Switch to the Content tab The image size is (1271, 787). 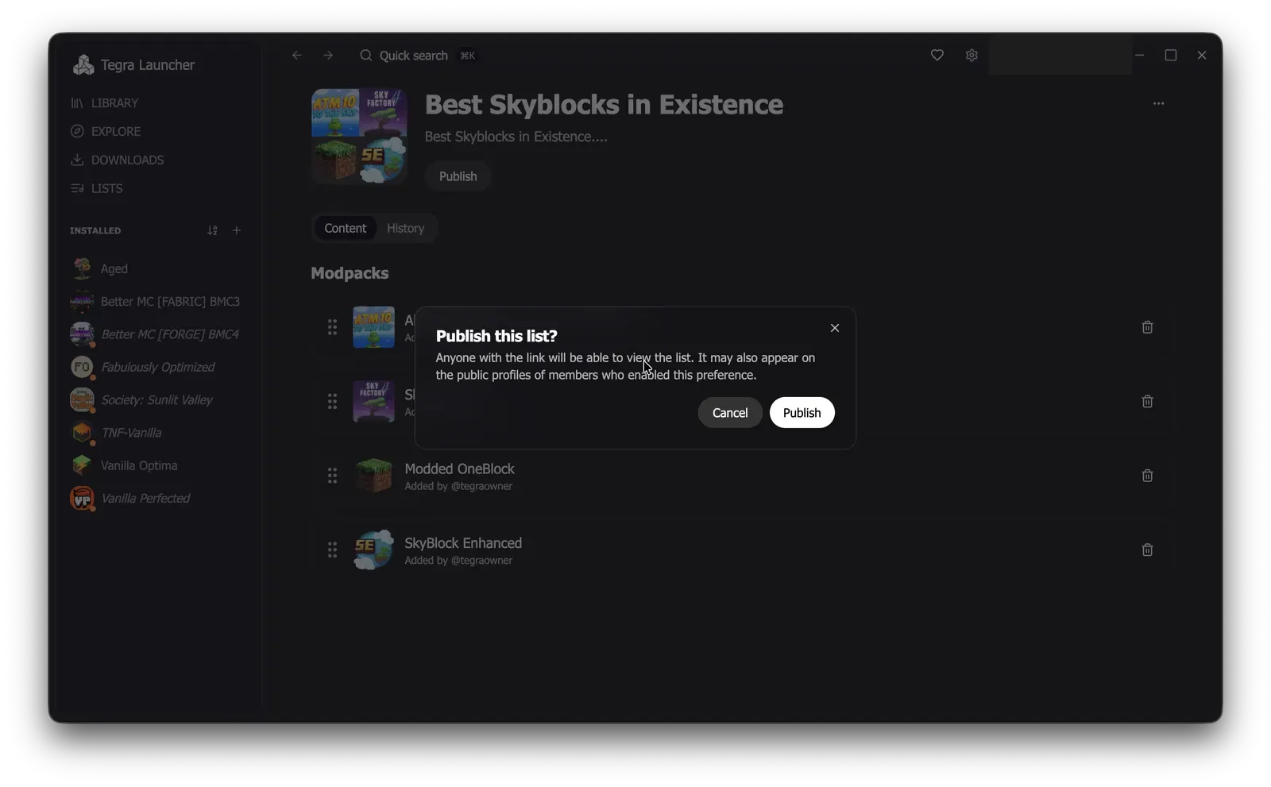click(x=345, y=229)
